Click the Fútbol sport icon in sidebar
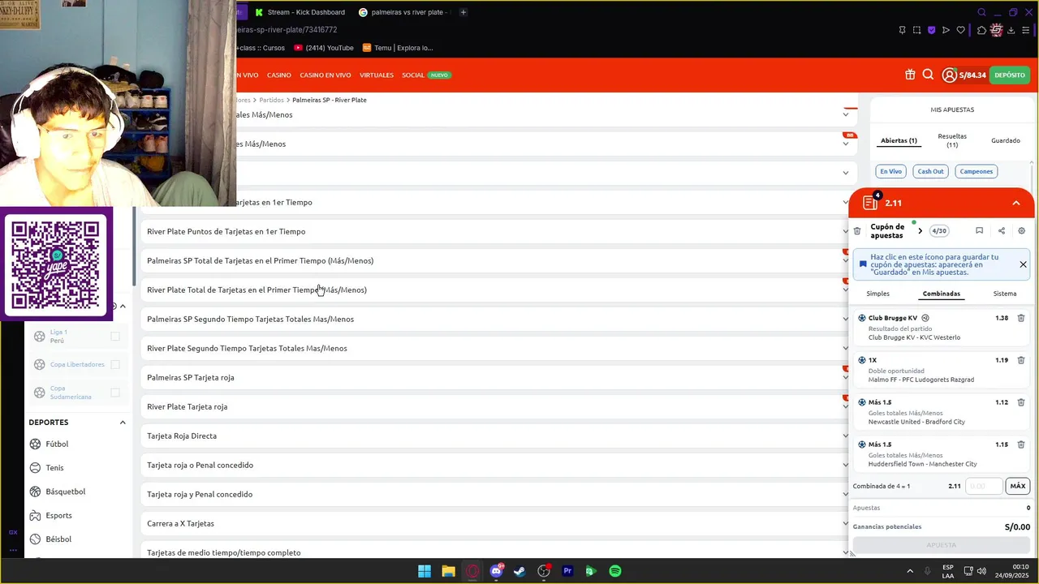 [35, 444]
